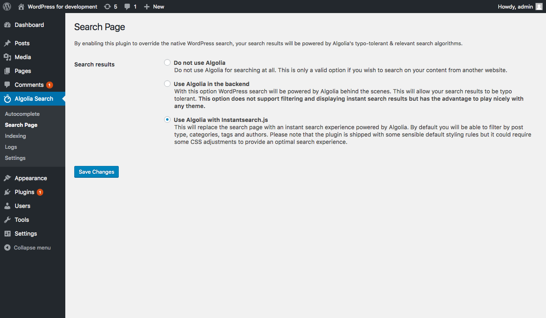Click the Media icon in the sidebar
Screen dimensions: 546x318
pos(7,57)
